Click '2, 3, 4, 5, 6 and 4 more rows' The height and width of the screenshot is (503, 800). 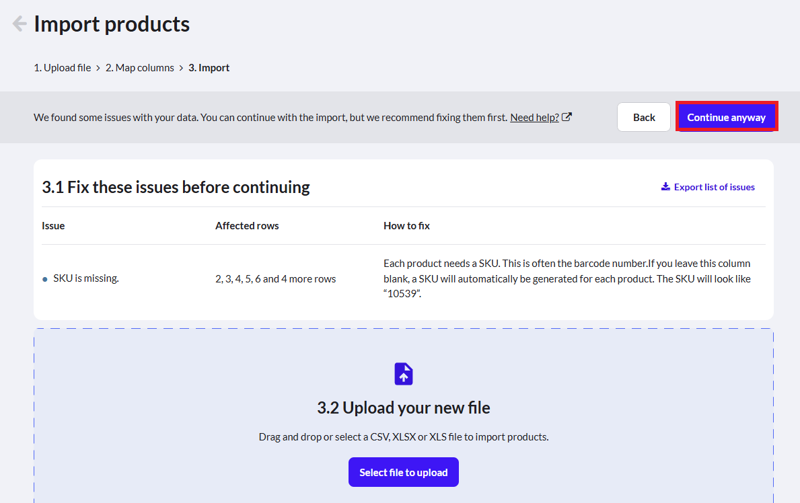click(275, 279)
